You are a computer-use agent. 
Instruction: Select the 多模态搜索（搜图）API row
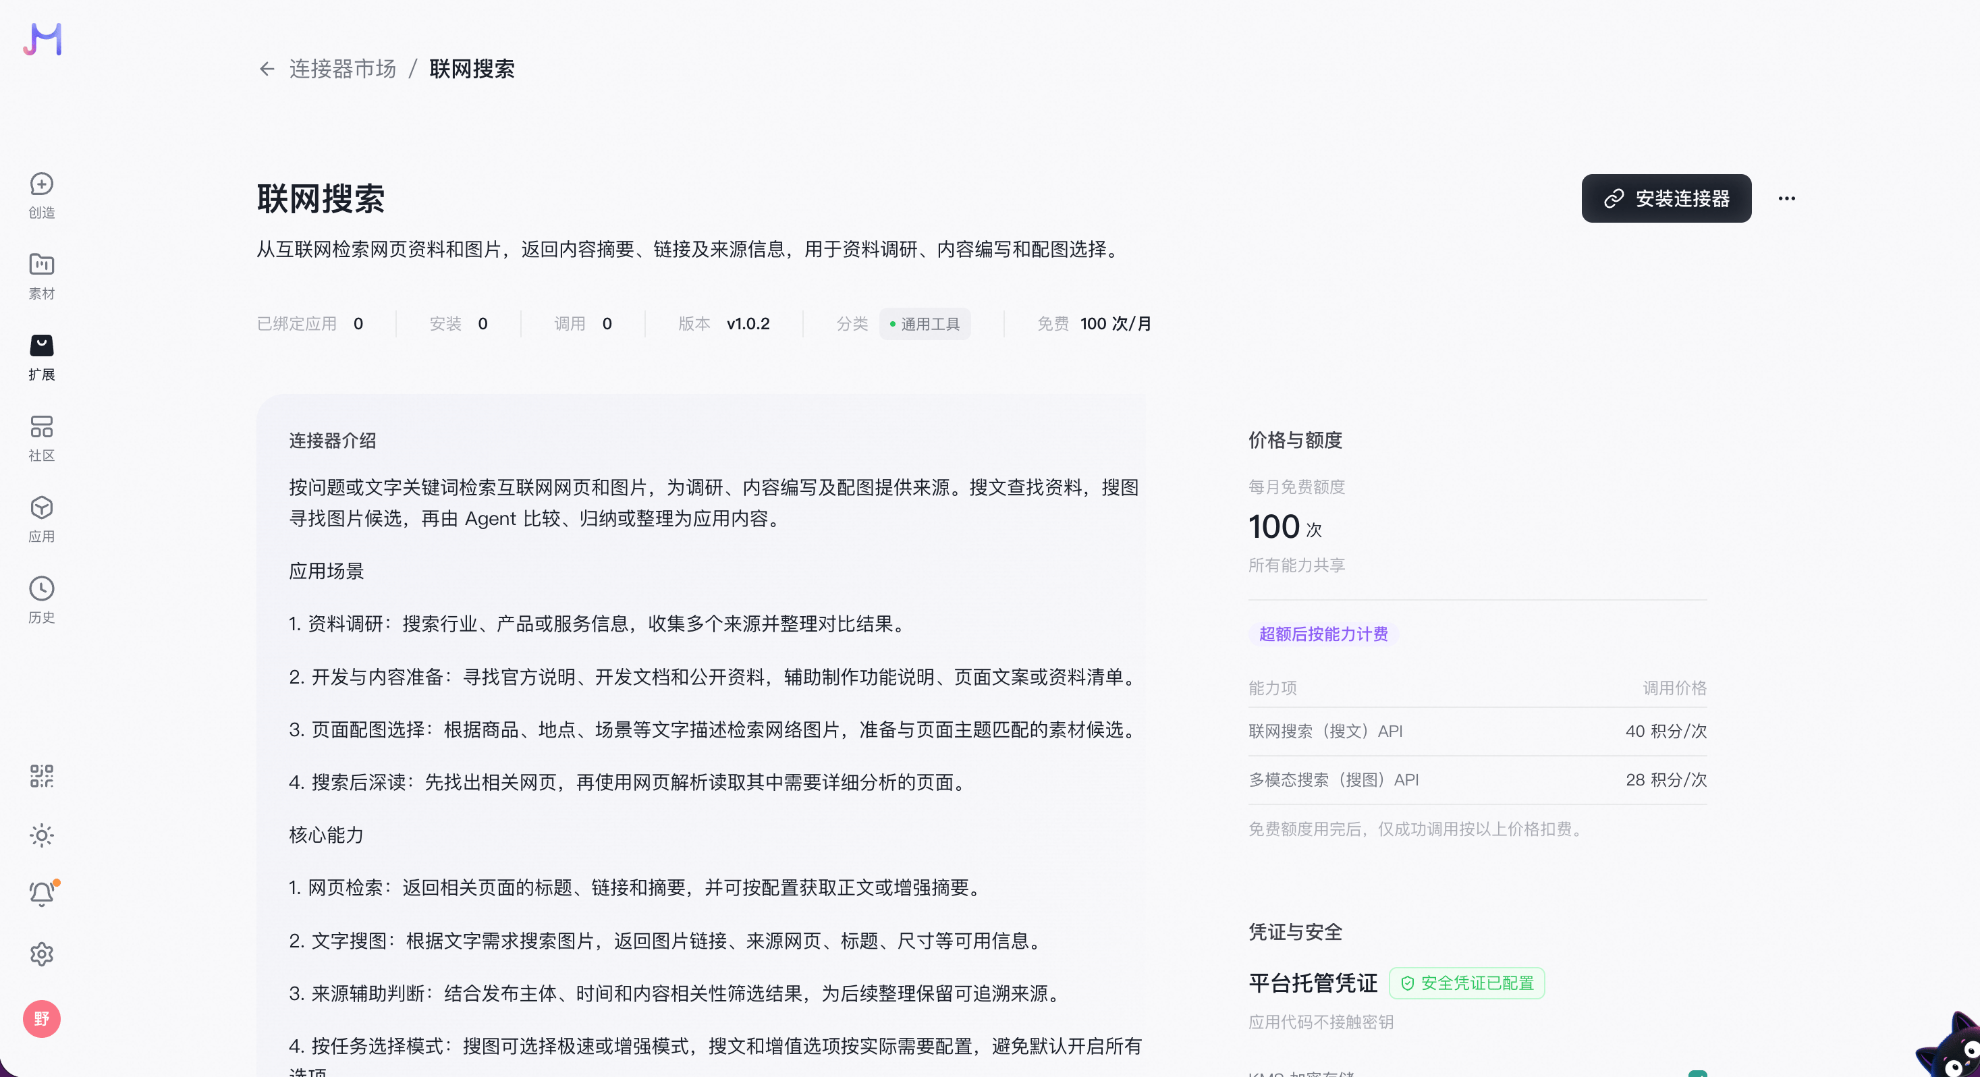tap(1477, 779)
